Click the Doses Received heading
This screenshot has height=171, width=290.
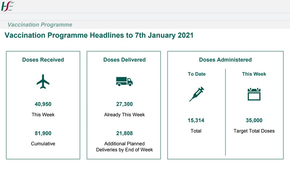point(43,60)
